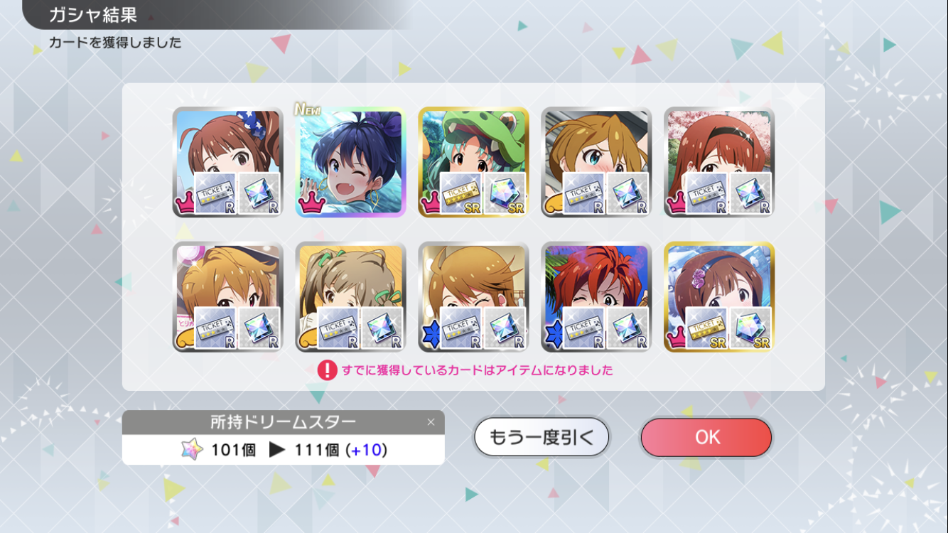Open the New card with the dark-blue-haired winking girl
The image size is (948, 533).
click(x=350, y=162)
